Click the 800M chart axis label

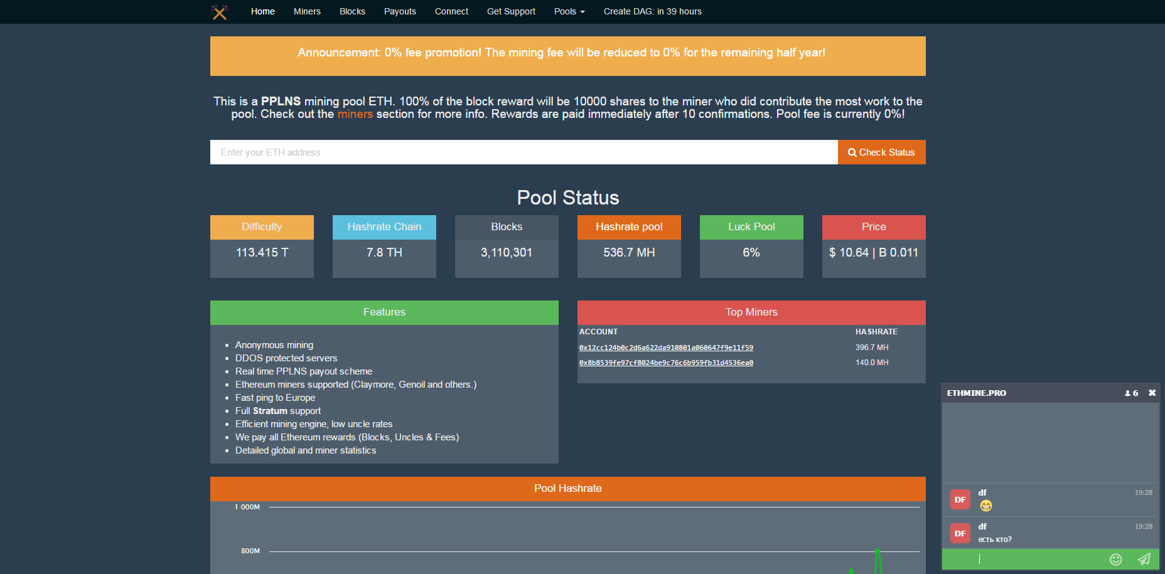pyautogui.click(x=250, y=551)
